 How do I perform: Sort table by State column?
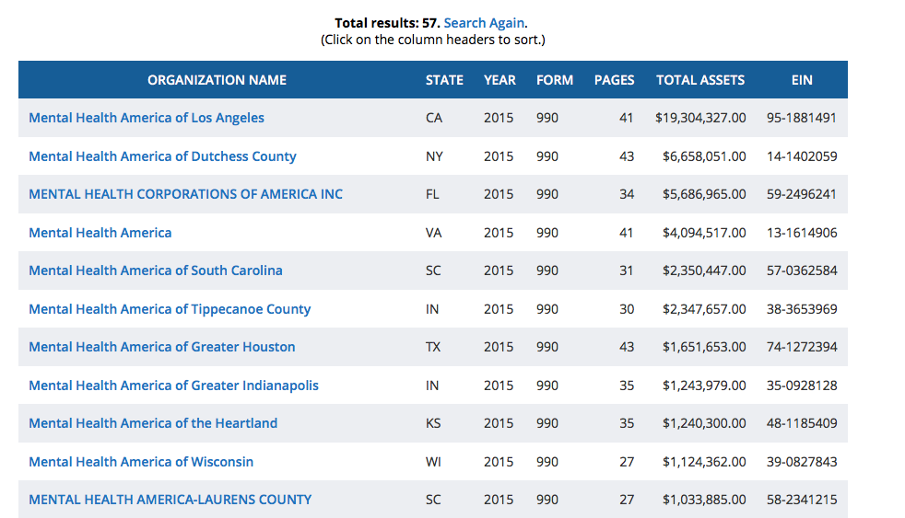coord(444,80)
